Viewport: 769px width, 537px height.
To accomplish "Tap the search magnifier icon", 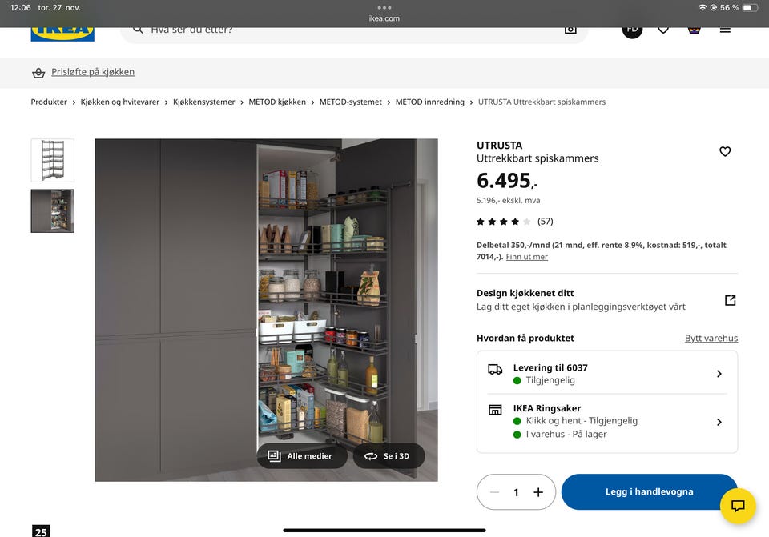I will tap(139, 30).
